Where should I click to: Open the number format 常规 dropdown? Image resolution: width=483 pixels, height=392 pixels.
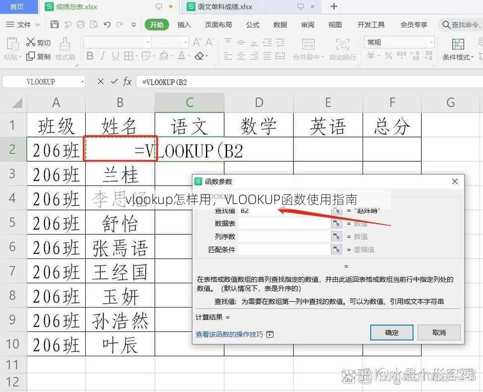[431, 42]
